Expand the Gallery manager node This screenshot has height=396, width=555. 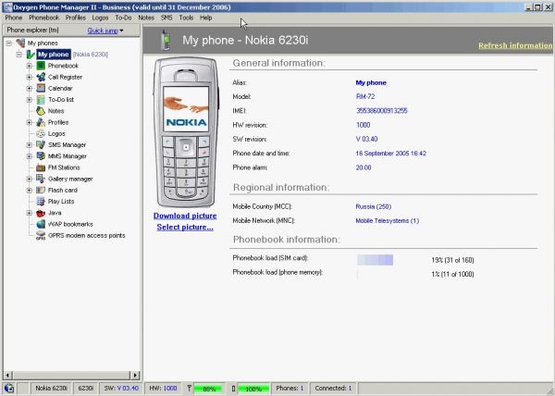[30, 179]
